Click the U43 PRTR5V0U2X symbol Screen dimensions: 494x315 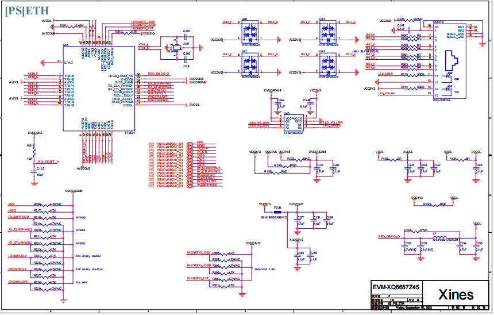(328, 64)
